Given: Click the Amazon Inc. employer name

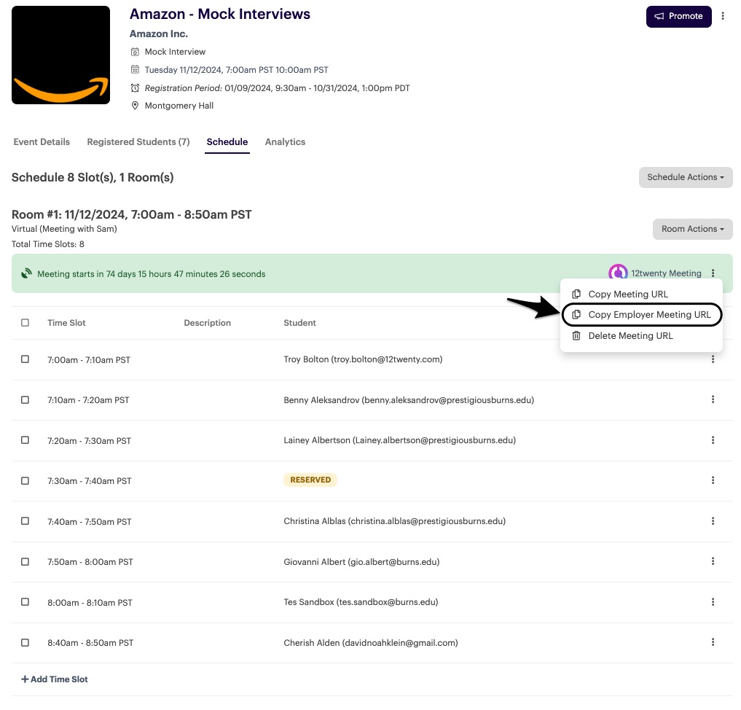Looking at the screenshot, I should (x=159, y=34).
